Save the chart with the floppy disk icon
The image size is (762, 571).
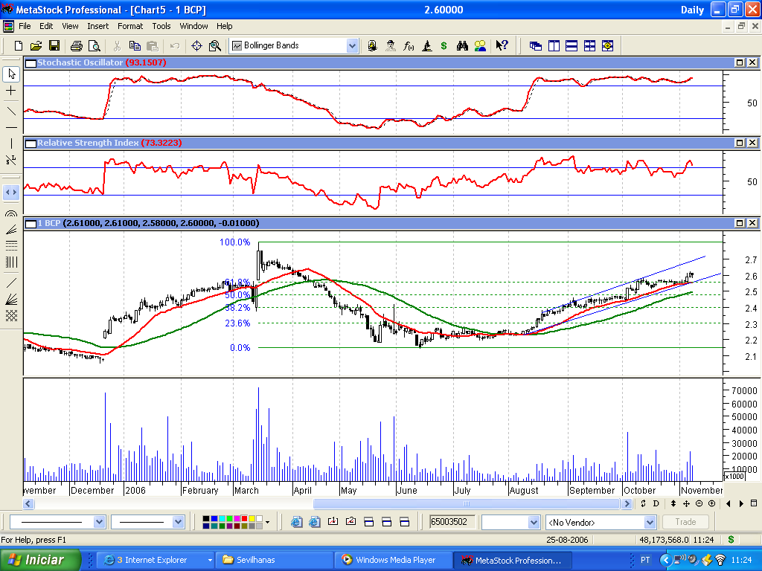point(54,45)
